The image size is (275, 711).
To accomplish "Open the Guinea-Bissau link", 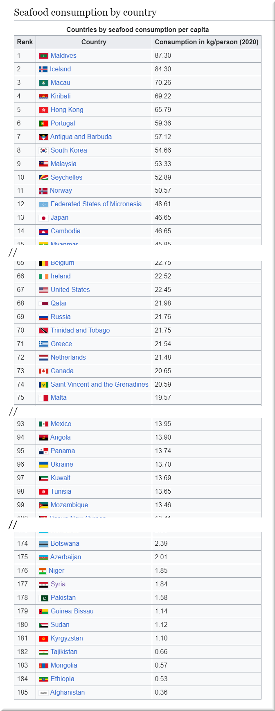I will (72, 611).
